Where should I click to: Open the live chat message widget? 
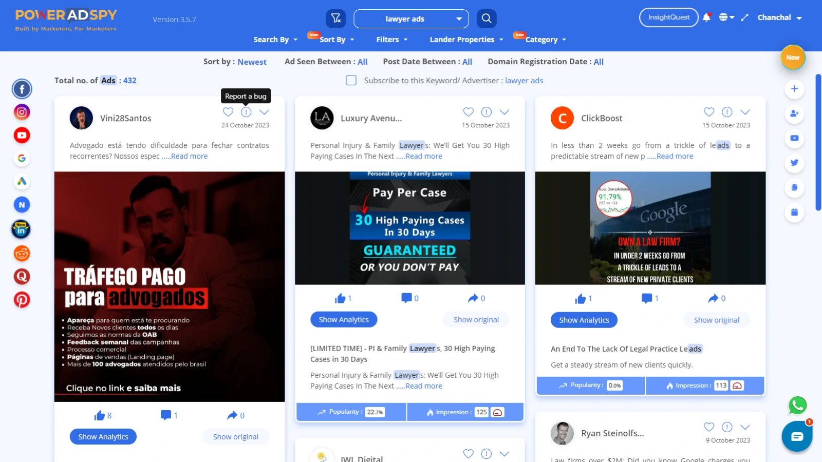[797, 436]
